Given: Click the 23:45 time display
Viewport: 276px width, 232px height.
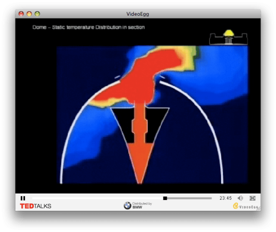Looking at the screenshot, I should coord(225,198).
